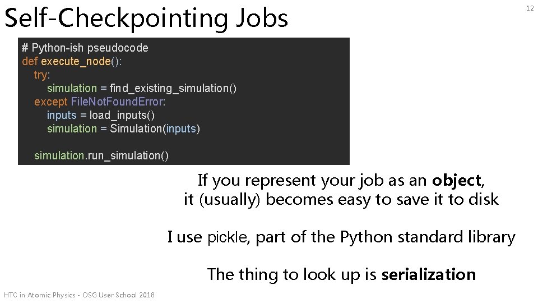
Task: Click the bold word "serialization"
Action: point(428,274)
